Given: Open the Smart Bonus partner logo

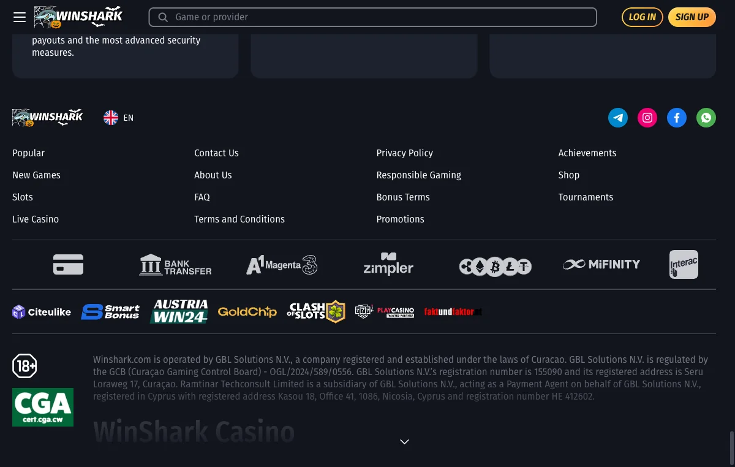Looking at the screenshot, I should [110, 312].
